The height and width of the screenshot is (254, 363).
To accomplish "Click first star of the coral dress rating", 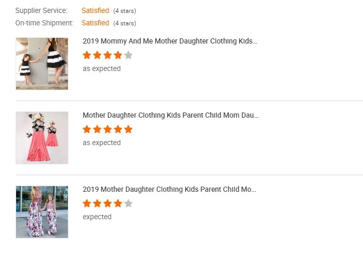I will (x=87, y=129).
